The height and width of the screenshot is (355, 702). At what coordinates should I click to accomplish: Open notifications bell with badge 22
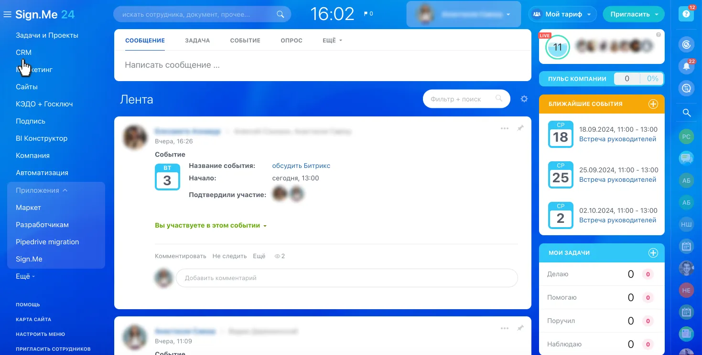pos(686,66)
